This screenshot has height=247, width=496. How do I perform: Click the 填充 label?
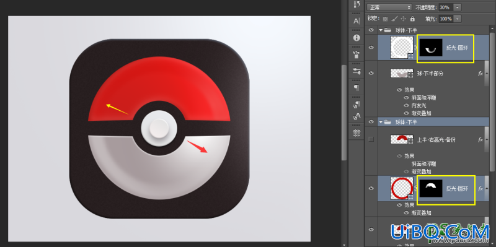click(431, 19)
